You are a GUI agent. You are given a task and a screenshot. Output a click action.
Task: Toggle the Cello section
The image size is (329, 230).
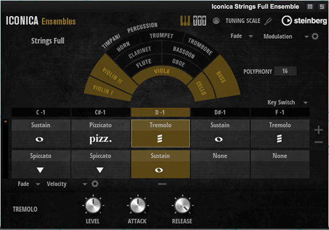[201, 88]
